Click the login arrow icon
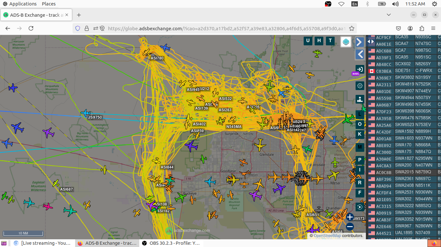 [x=360, y=69]
